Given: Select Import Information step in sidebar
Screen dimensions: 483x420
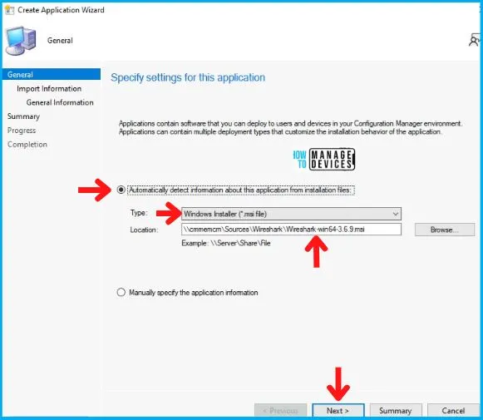Looking at the screenshot, I should pyautogui.click(x=49, y=89).
